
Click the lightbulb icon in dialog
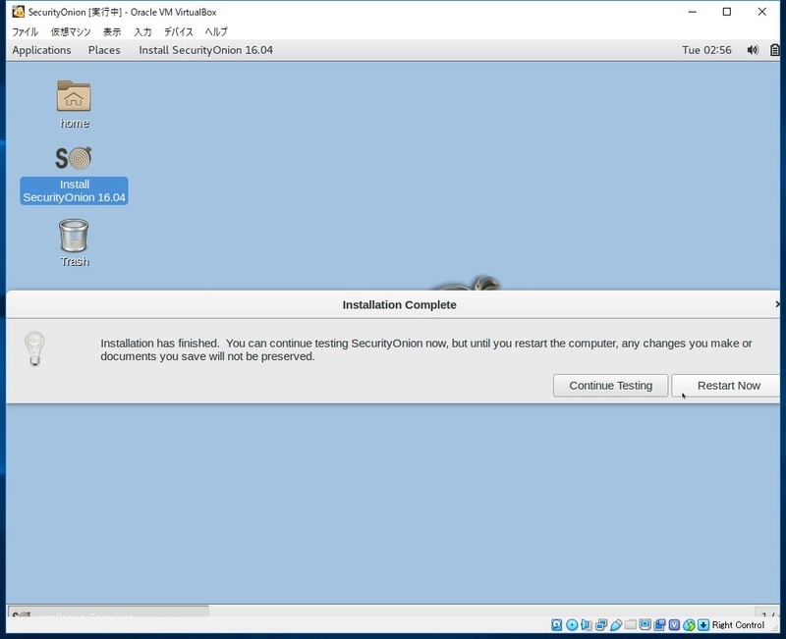click(x=34, y=348)
